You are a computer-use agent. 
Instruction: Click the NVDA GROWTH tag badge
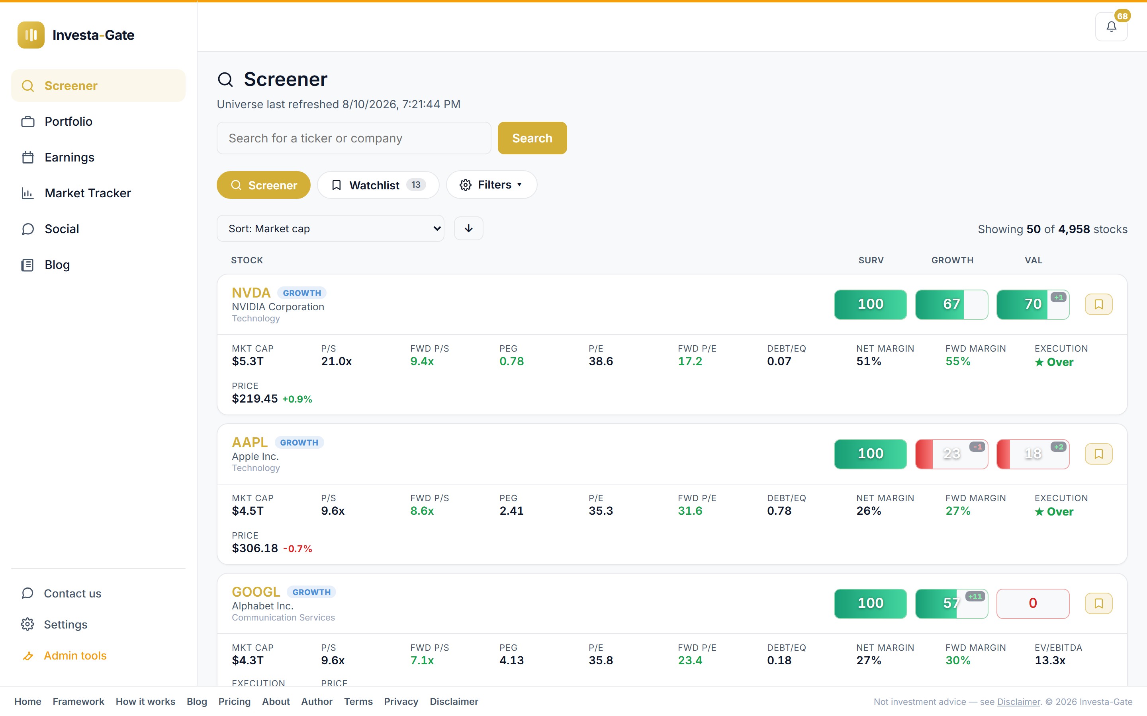(x=302, y=293)
